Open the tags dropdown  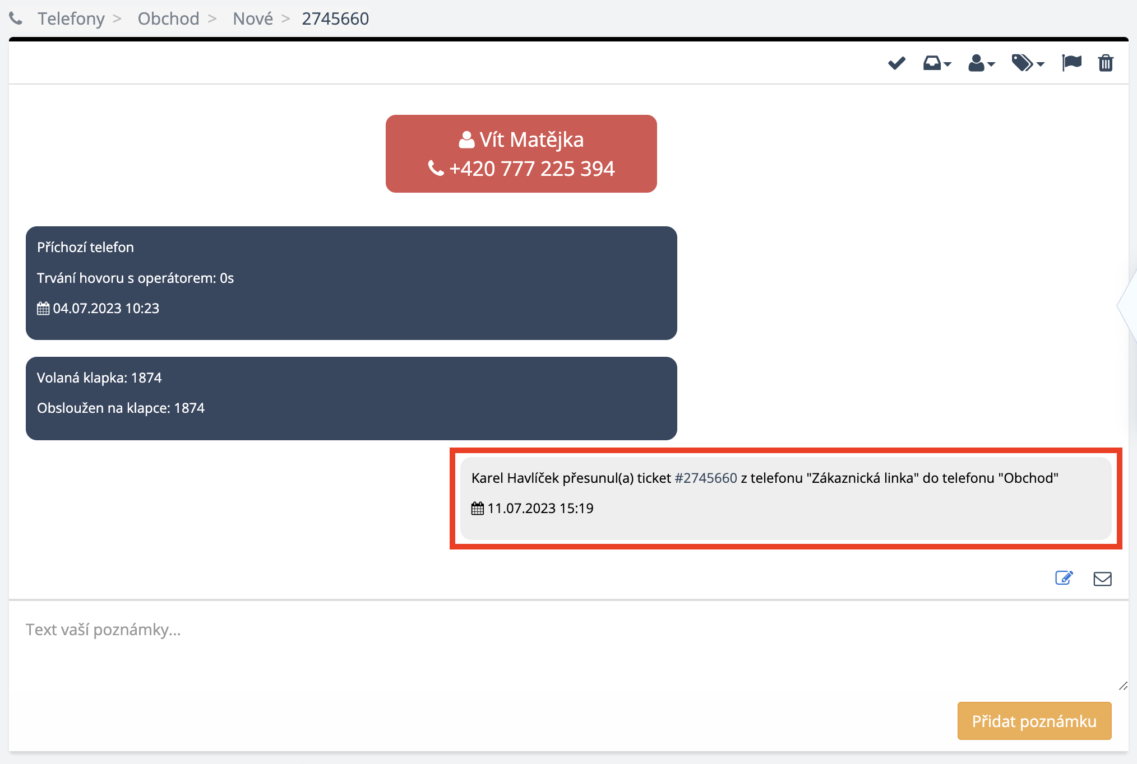pyautogui.click(x=1027, y=63)
